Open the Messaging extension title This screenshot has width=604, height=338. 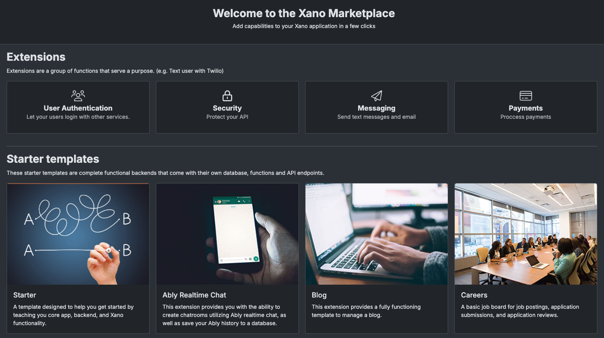tap(376, 108)
